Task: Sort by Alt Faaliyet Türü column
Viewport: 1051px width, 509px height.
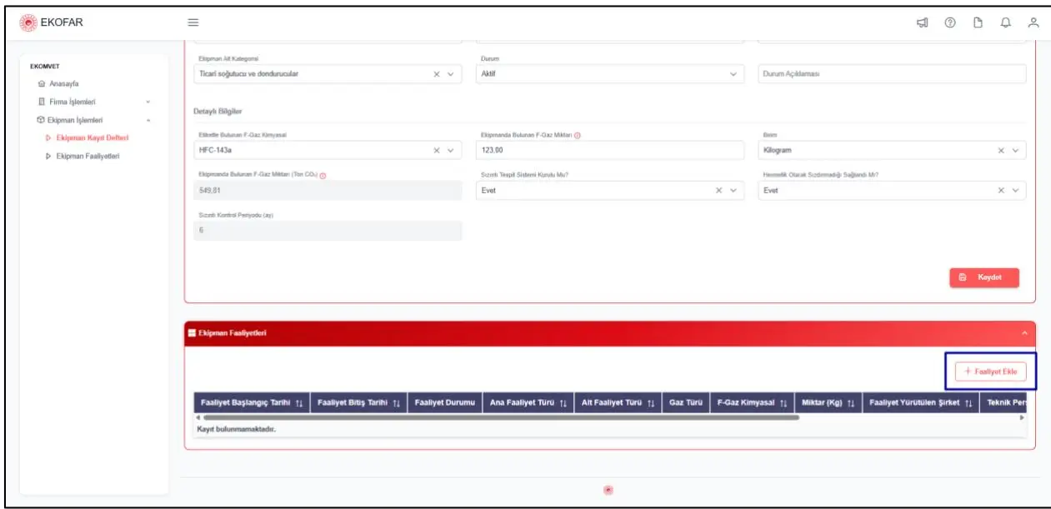Action: pyautogui.click(x=650, y=403)
